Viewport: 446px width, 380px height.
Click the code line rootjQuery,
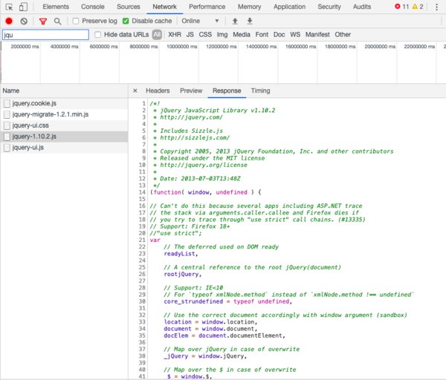coord(182,275)
